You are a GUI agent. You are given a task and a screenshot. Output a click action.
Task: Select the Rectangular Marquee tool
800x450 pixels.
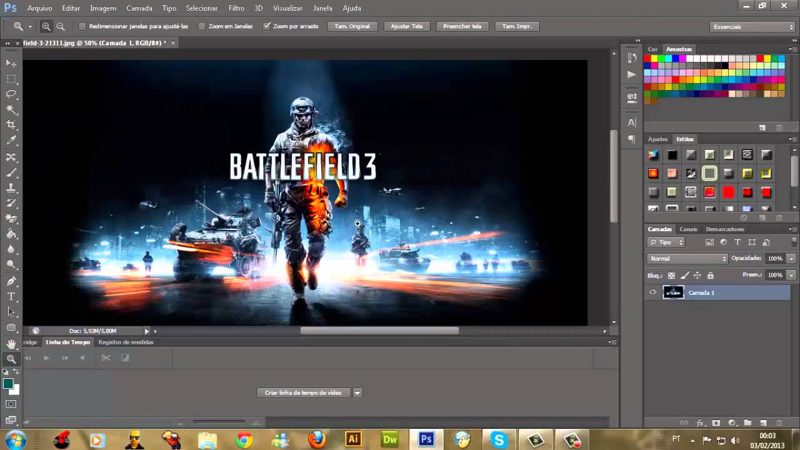[x=11, y=79]
